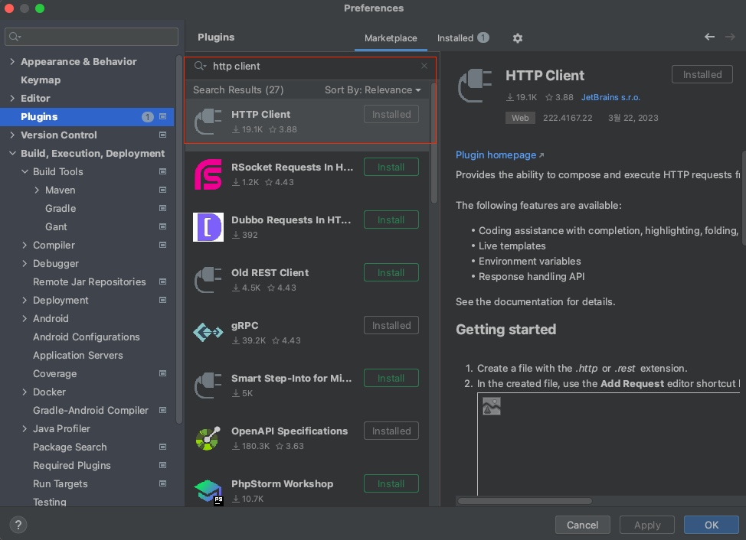Screen dimensions: 746x540
Task: Collapse the Build Tools node
Action: click(25, 171)
